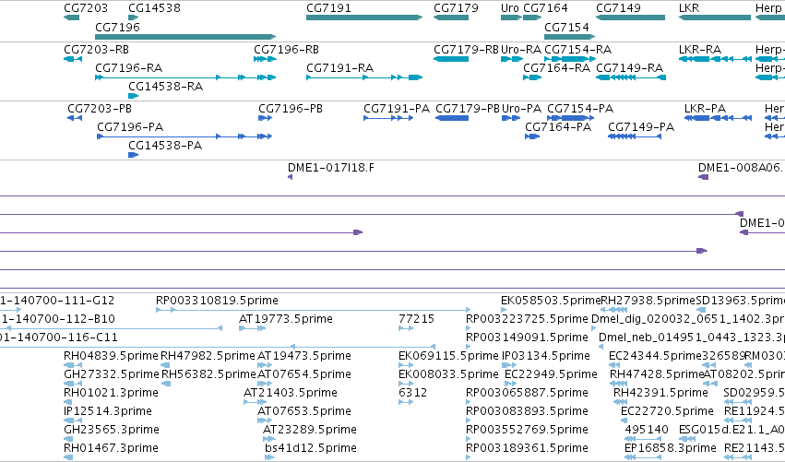This screenshot has width=785, height=462.
Task: Click the thick blue CG7179-PB protein bar
Action: [452, 118]
